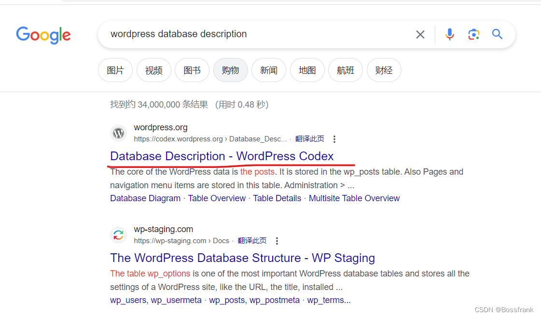
Task: Switch to the 购物 tab
Action: (231, 70)
